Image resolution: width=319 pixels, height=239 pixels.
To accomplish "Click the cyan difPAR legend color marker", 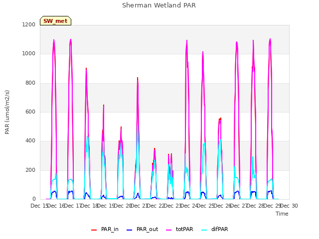I will coord(204,230).
